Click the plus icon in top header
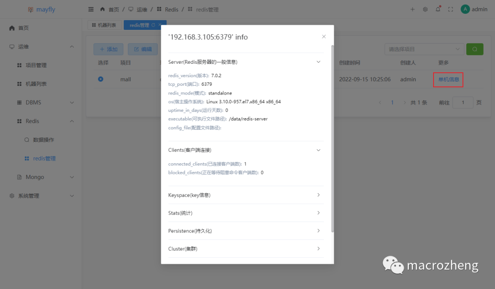 [x=412, y=9]
